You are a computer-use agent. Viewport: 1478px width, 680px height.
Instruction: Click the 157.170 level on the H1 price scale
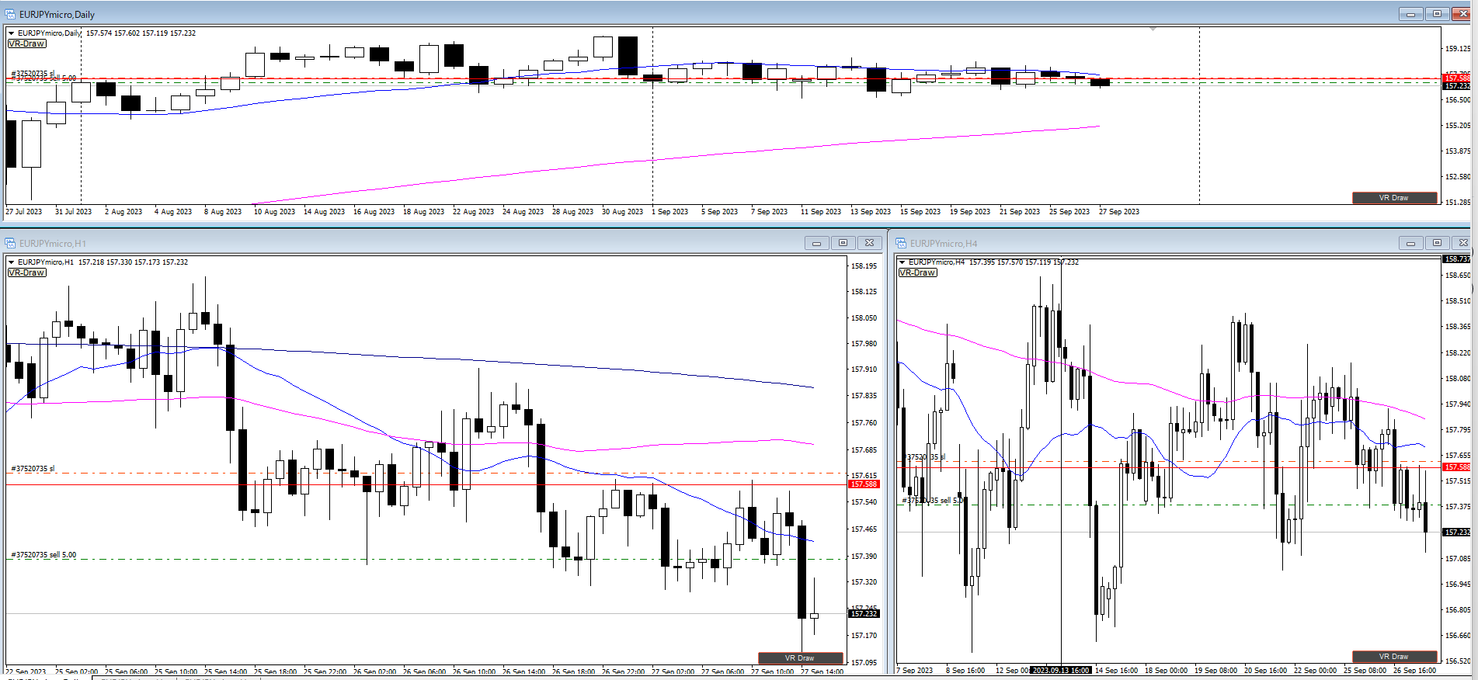coord(864,635)
